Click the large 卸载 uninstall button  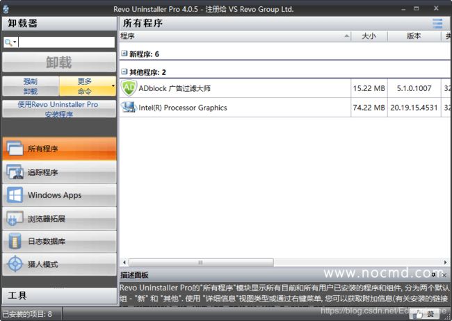[x=59, y=62]
